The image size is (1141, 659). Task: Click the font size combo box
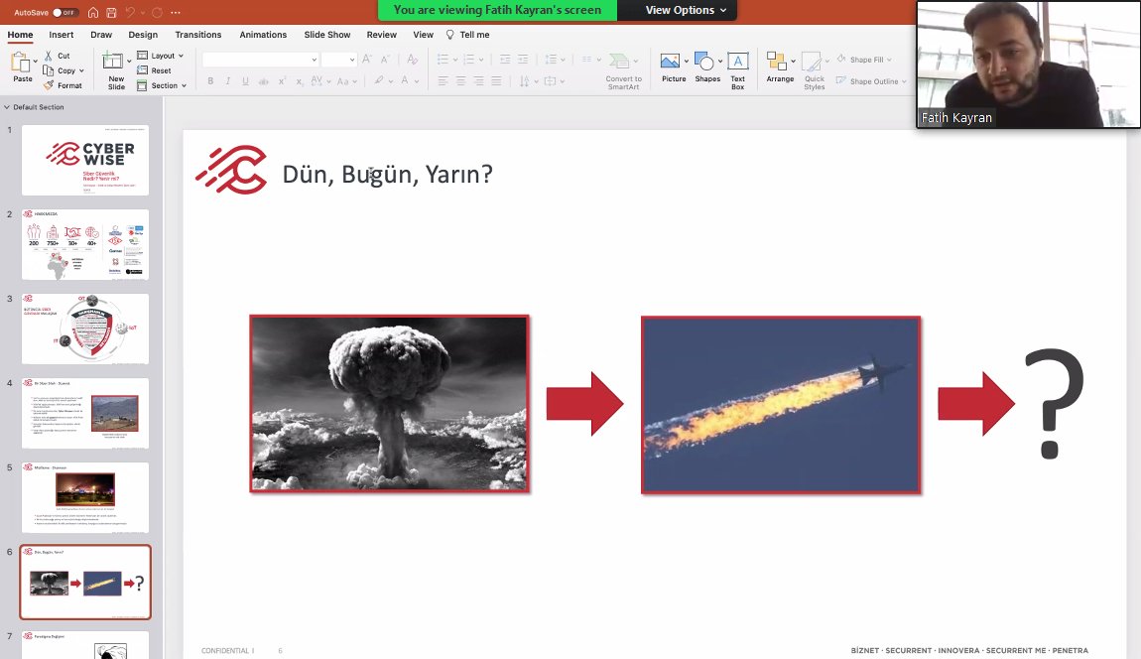point(338,60)
